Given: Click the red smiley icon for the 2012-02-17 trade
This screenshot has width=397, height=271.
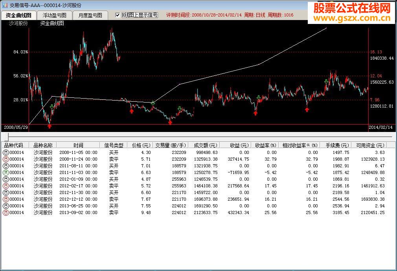Looking at the screenshot, I should point(6,186).
